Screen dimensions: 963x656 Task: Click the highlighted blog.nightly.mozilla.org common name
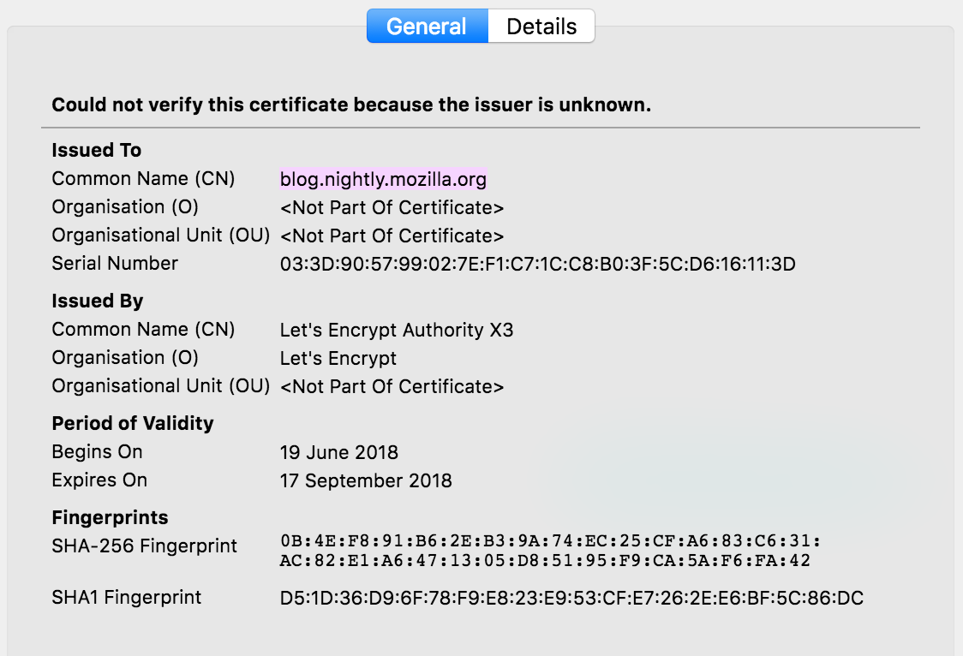coord(383,179)
